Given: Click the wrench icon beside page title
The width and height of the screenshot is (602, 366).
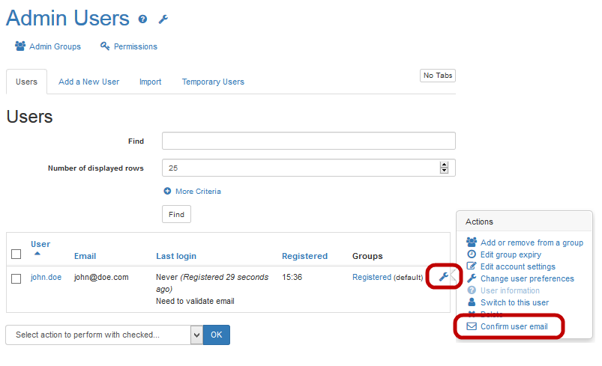Looking at the screenshot, I should (x=163, y=19).
